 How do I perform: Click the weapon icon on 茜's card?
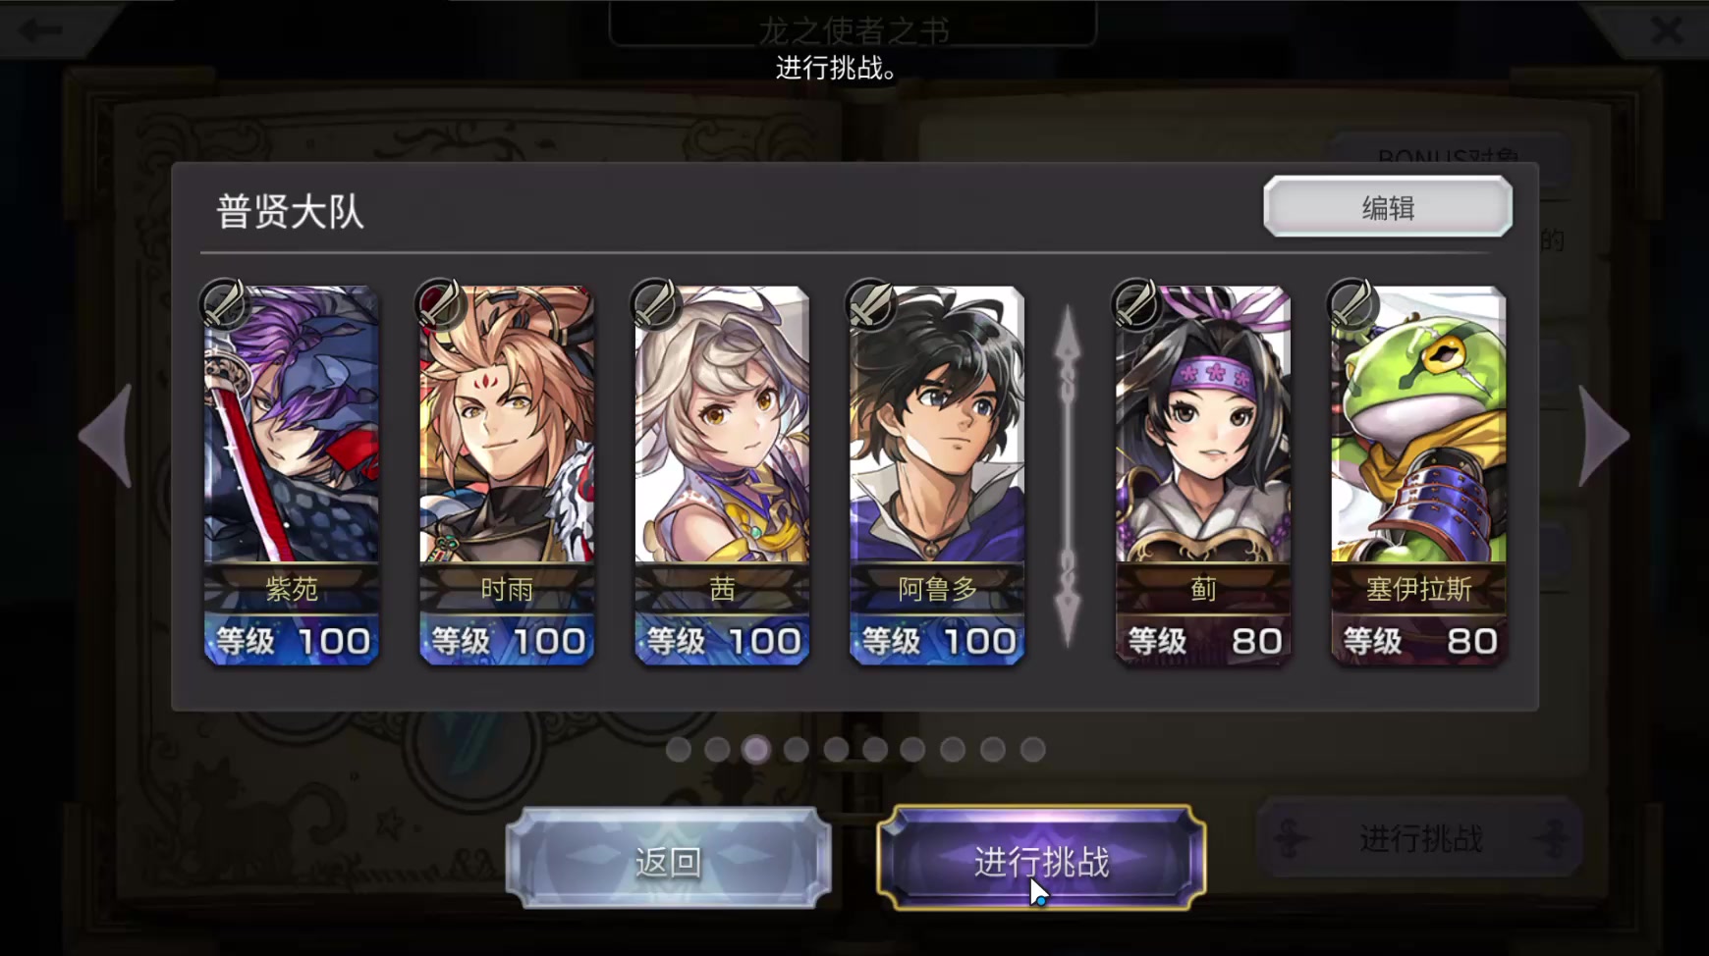(x=655, y=303)
